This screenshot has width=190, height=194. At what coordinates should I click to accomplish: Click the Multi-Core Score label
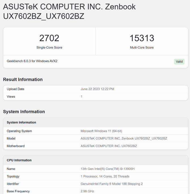pyautogui.click(x=142, y=48)
